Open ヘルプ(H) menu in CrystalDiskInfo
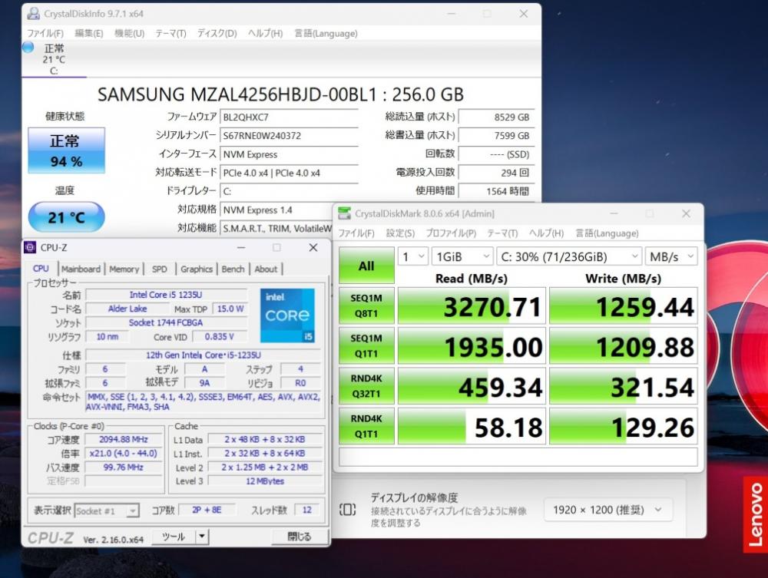The width and height of the screenshot is (768, 578). tap(265, 33)
